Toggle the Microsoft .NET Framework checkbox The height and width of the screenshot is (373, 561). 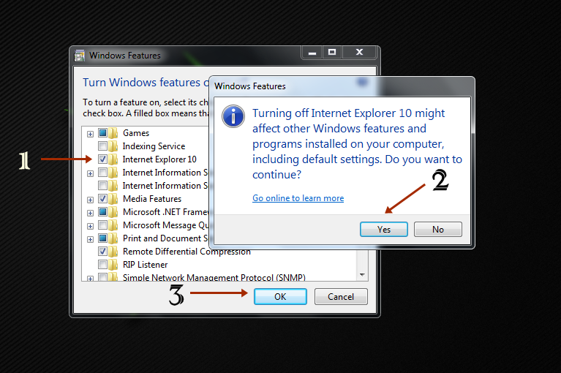coord(102,211)
